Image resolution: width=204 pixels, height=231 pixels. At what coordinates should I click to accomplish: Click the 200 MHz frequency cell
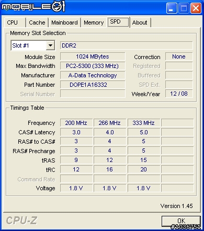click(76, 123)
